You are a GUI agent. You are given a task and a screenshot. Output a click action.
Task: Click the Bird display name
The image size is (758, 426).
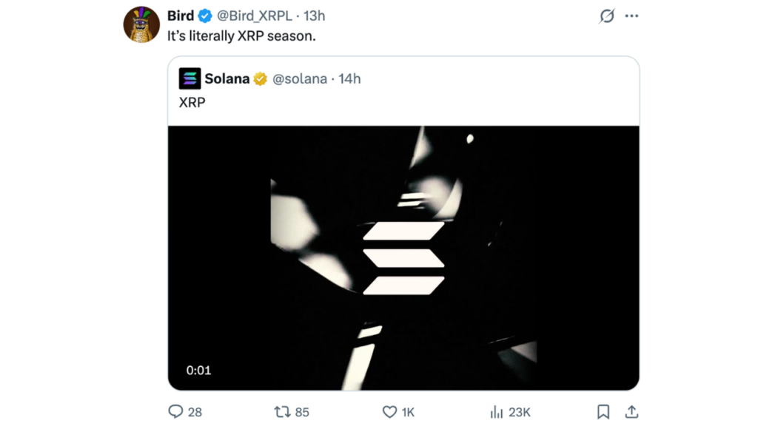click(x=180, y=16)
